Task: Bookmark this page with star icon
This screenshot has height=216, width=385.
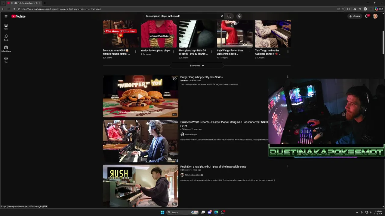Action: click(343, 9)
